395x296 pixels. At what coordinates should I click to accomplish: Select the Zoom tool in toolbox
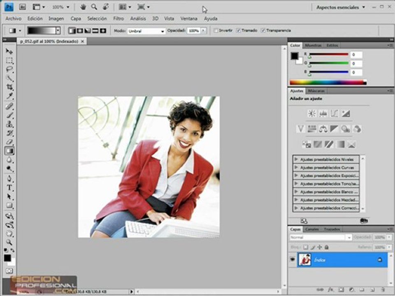(9, 243)
